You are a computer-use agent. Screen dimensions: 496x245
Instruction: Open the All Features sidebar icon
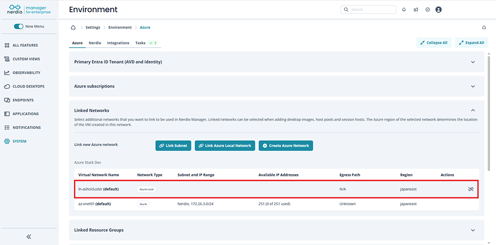click(7, 45)
